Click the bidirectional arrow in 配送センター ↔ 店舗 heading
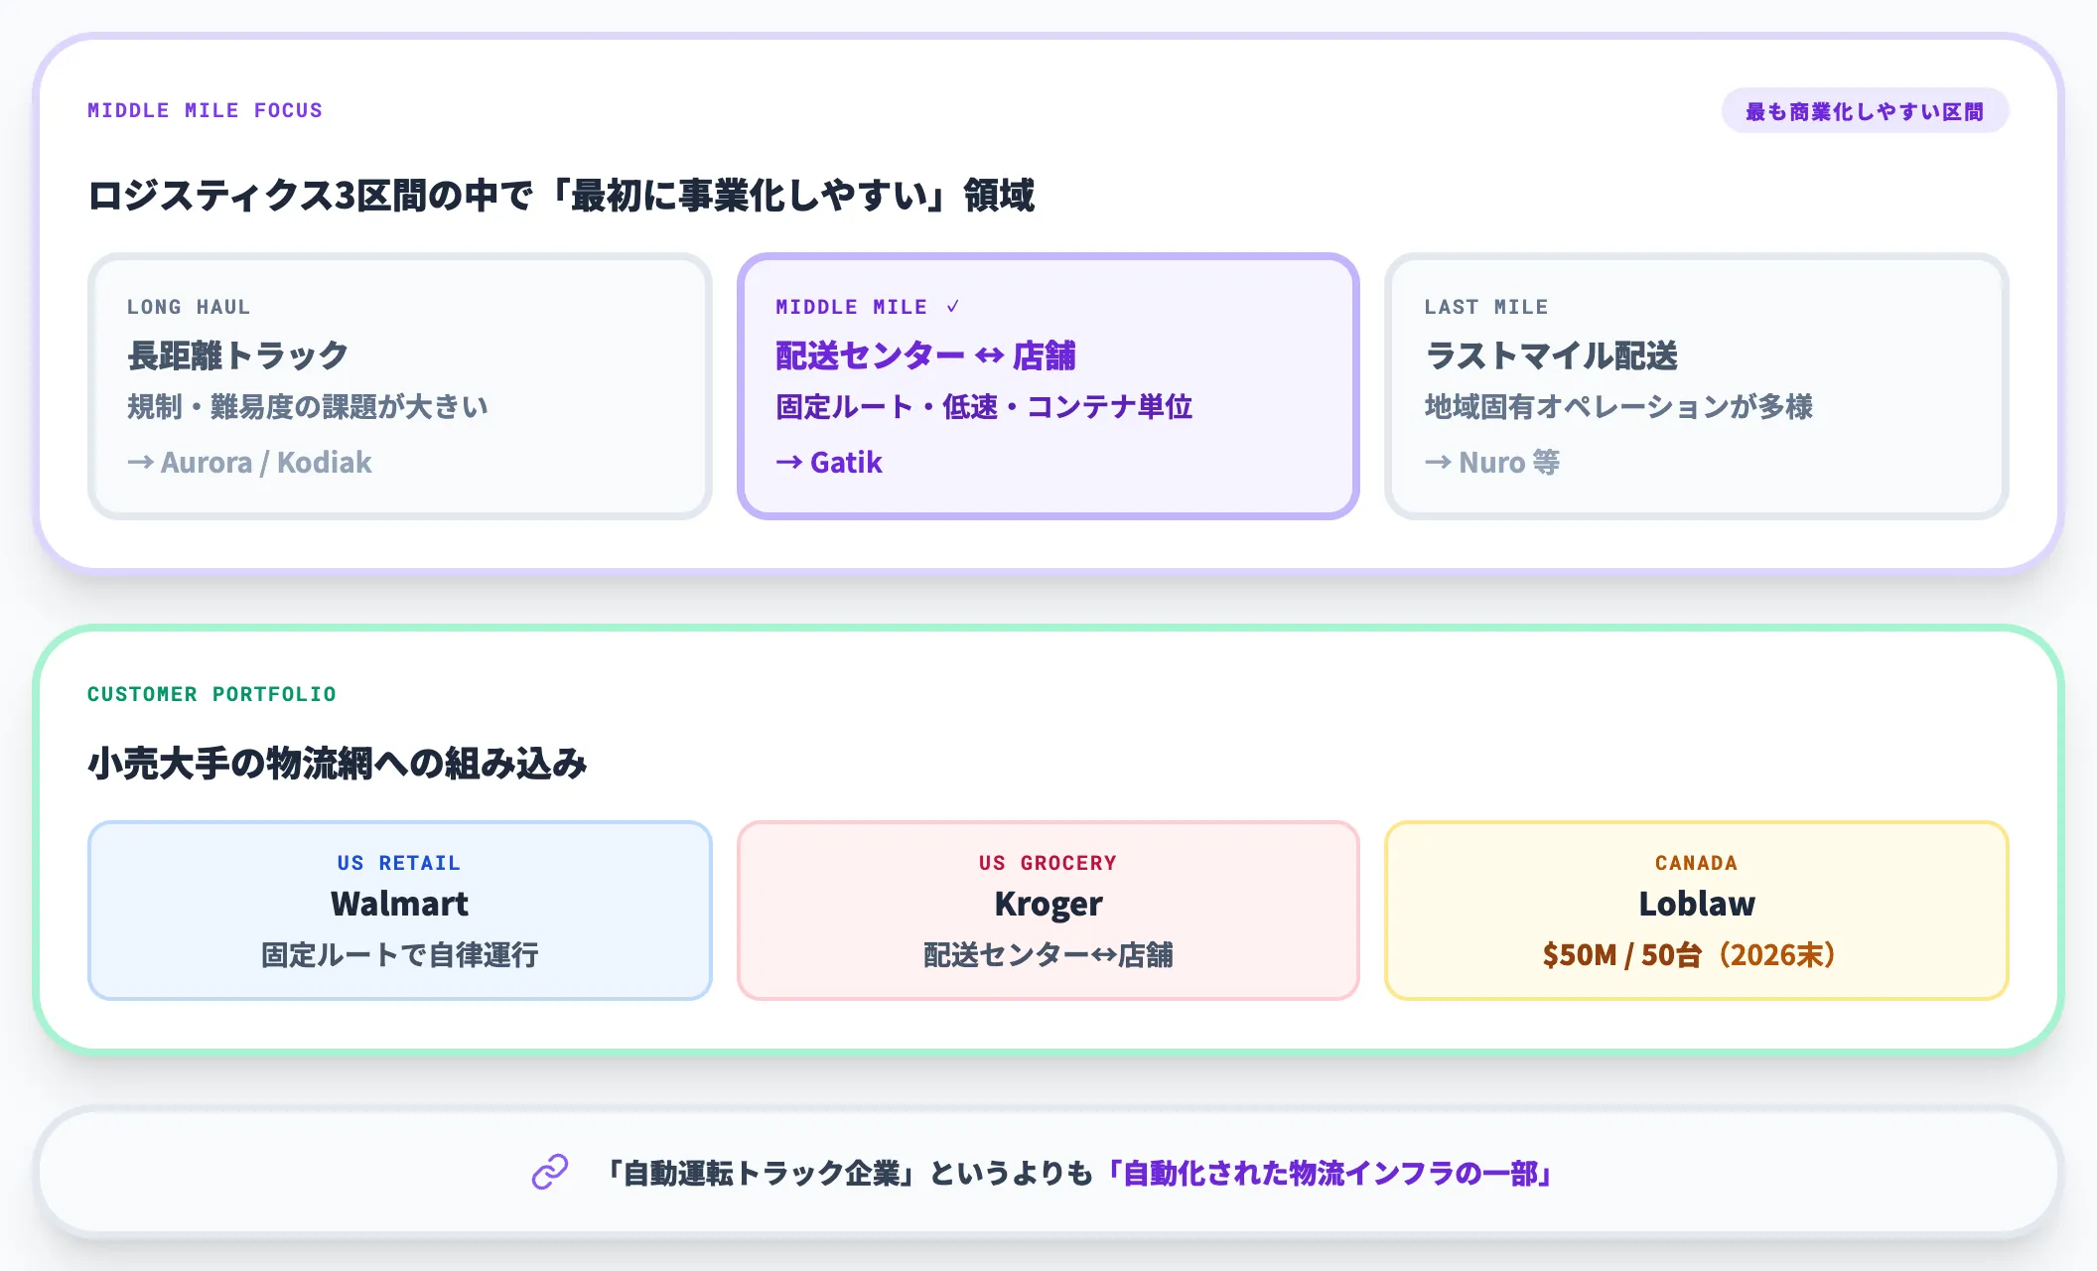The width and height of the screenshot is (2097, 1271). pyautogui.click(x=989, y=355)
